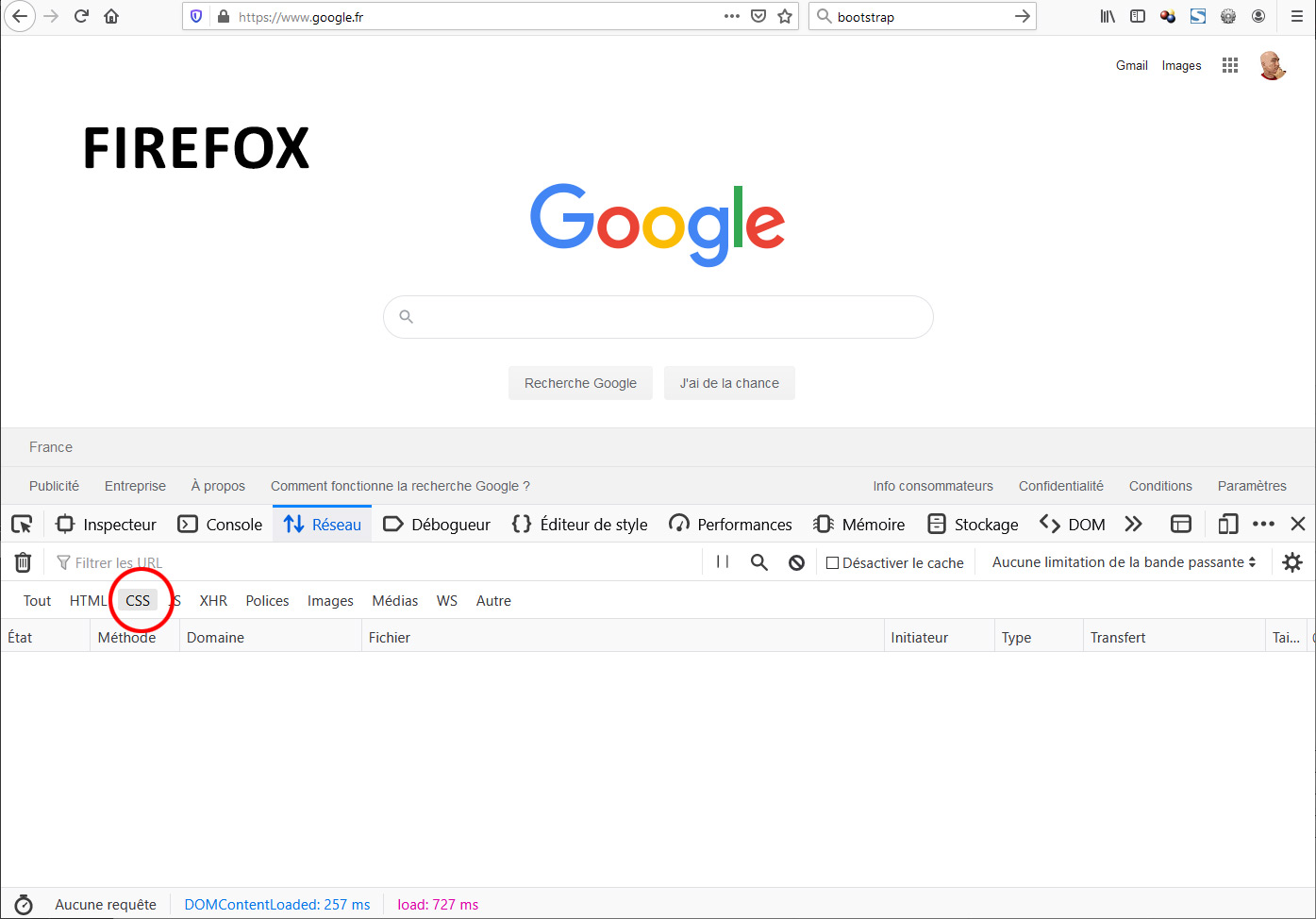Filter requests by HTML
The image size is (1316, 919).
[x=88, y=600]
